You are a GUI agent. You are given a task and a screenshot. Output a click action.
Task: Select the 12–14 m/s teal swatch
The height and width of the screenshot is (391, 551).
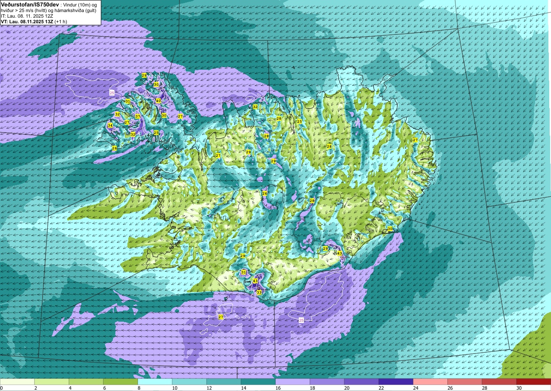224,382
